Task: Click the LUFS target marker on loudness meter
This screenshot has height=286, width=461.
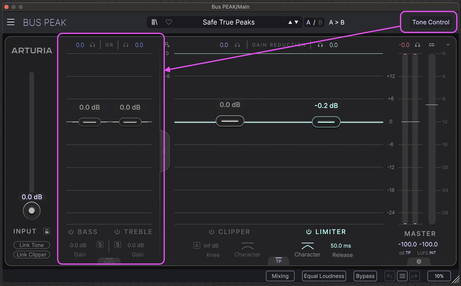Action: coord(432,105)
